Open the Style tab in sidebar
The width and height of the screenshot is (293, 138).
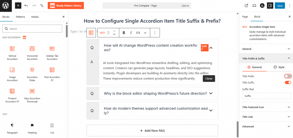[279, 67]
